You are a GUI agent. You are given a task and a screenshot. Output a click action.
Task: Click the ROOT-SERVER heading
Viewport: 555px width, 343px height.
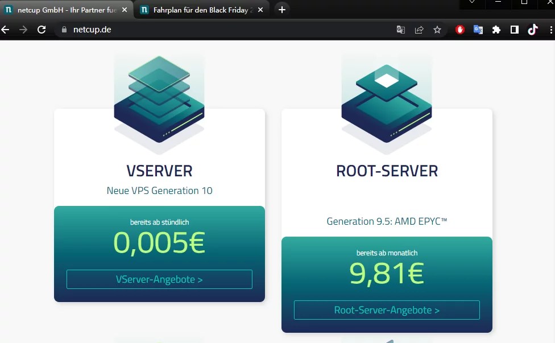coord(387,171)
